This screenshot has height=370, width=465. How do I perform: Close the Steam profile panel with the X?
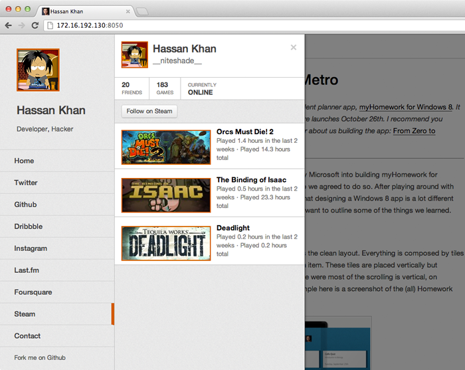pos(294,47)
